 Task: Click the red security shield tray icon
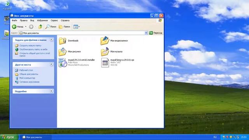(x=227, y=137)
